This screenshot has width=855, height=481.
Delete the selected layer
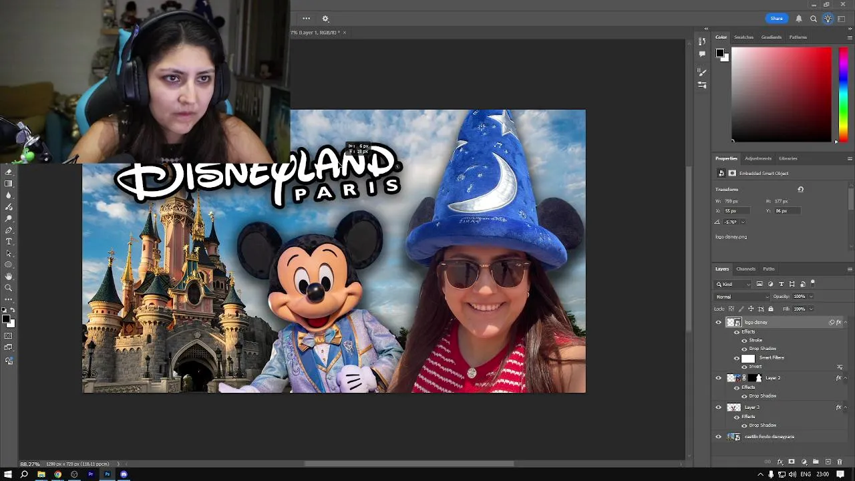click(840, 462)
